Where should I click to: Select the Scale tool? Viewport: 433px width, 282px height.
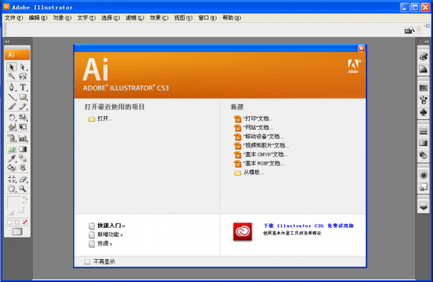click(x=22, y=118)
